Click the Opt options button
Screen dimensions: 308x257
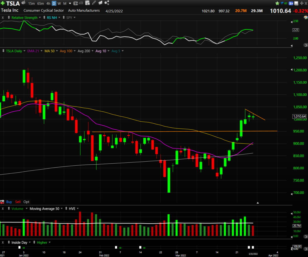tap(26, 202)
